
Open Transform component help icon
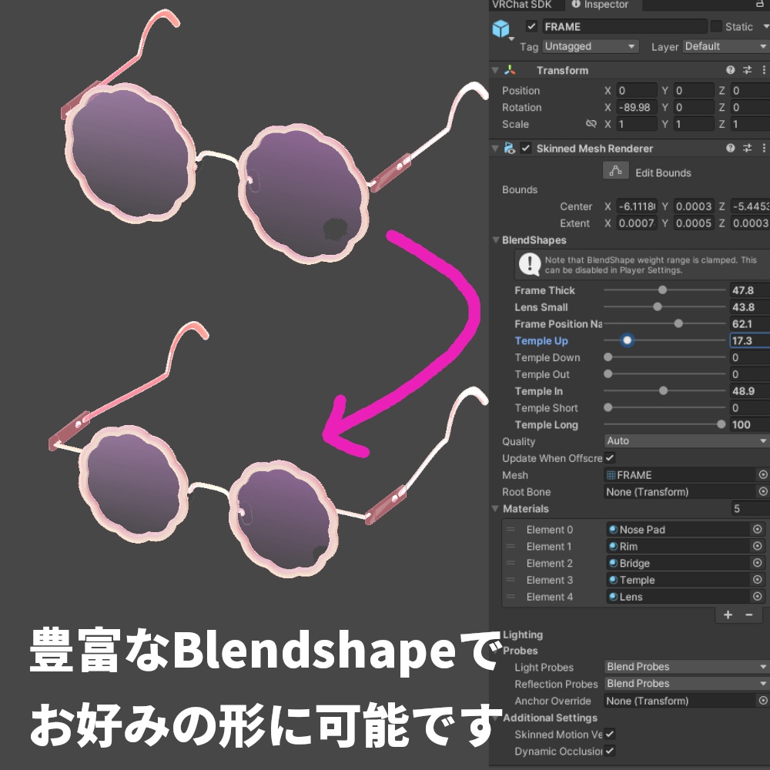[x=730, y=70]
